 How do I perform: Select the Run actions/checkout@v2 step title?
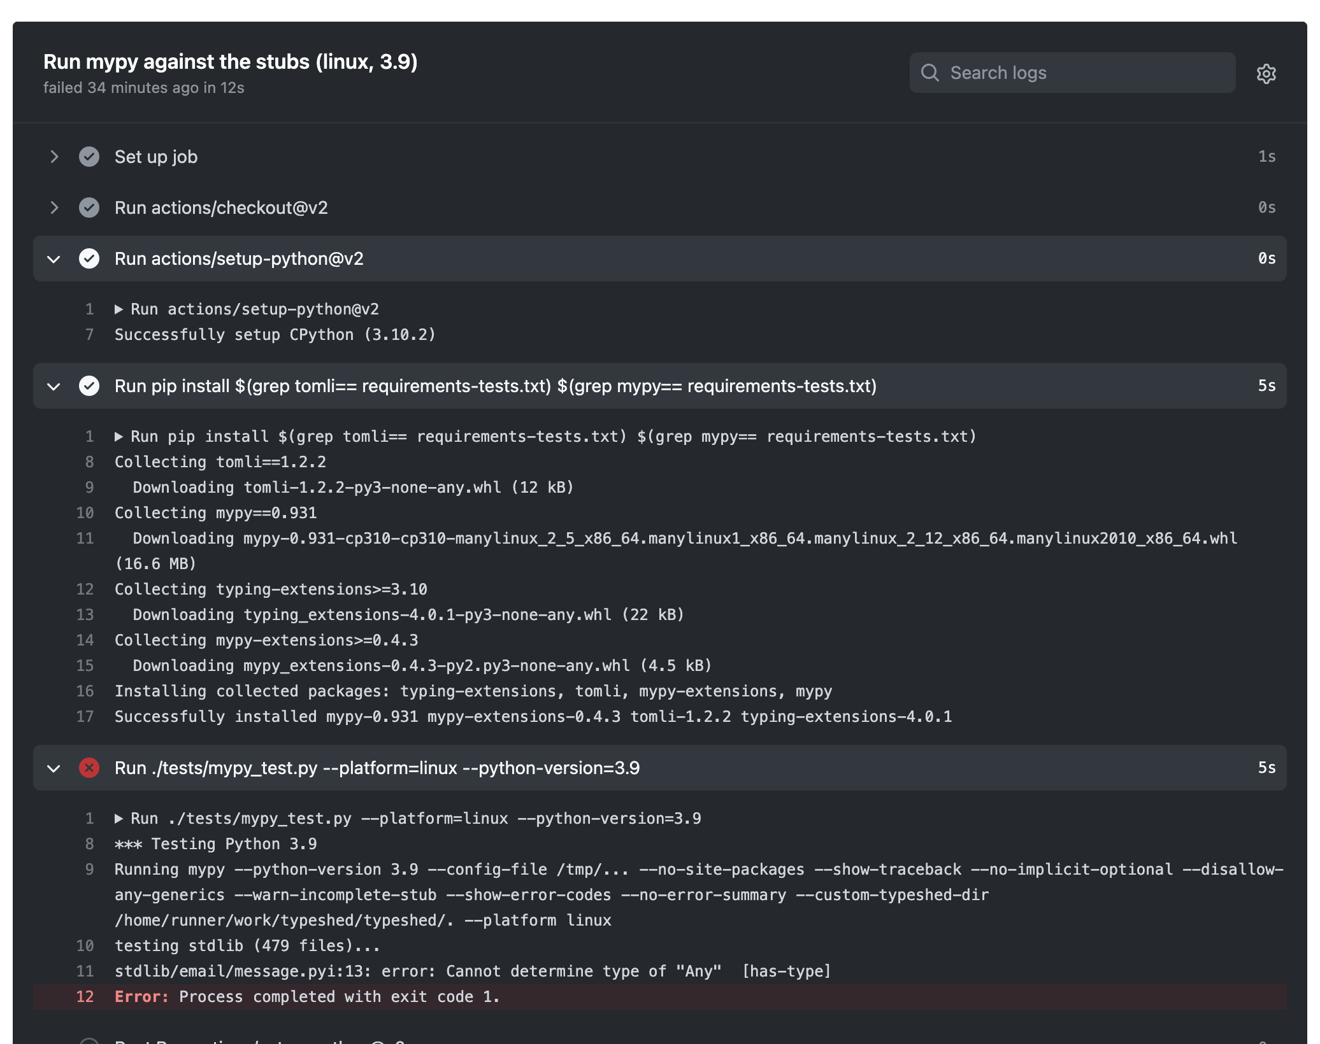[x=221, y=208]
